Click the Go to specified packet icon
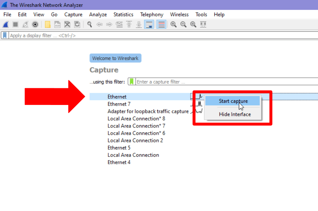This screenshot has width=318, height=211. pyautogui.click(x=119, y=25)
